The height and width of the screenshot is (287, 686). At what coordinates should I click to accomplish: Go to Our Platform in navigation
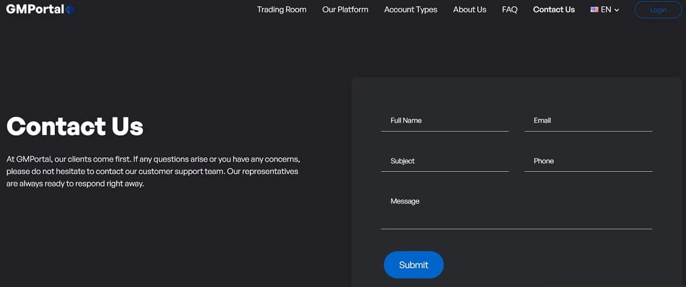tap(345, 10)
